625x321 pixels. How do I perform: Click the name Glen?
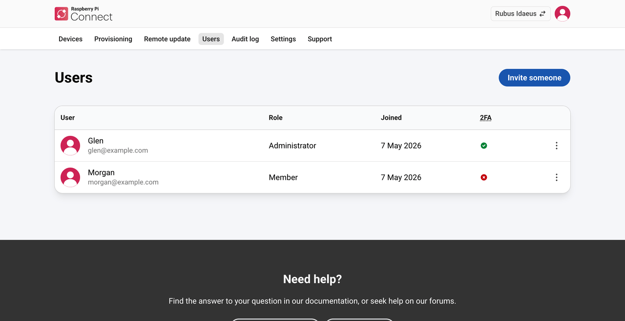click(96, 141)
